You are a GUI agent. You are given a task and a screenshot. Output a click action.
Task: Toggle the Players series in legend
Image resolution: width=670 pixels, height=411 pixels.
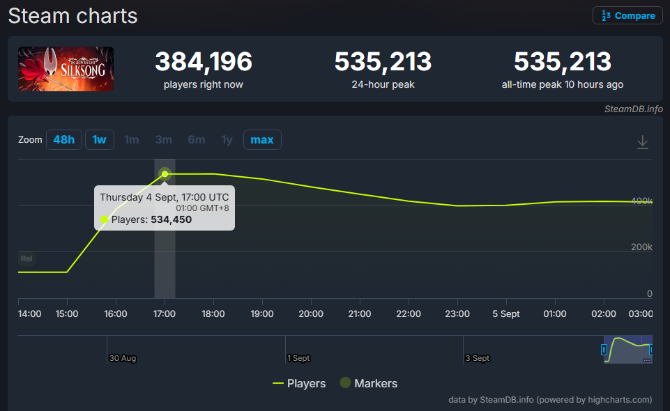tap(299, 383)
